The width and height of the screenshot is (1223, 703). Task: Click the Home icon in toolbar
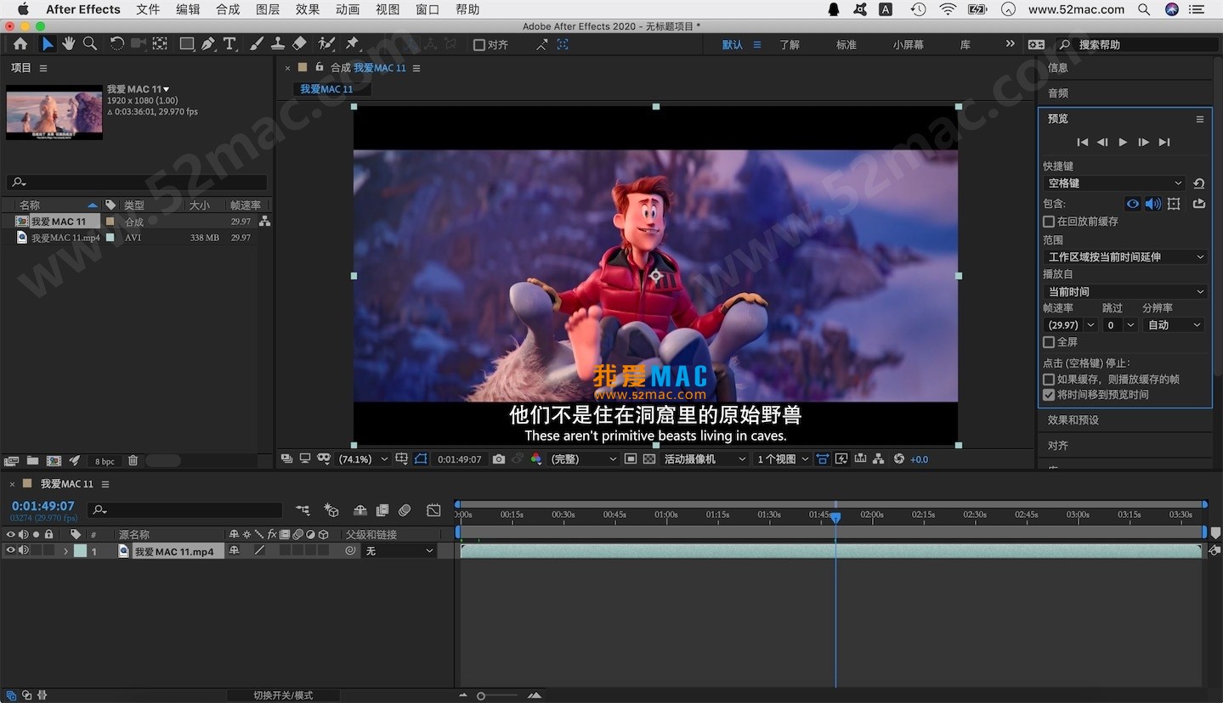point(20,44)
